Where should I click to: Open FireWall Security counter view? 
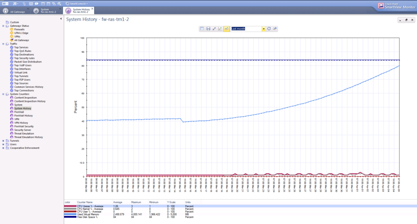(24, 126)
